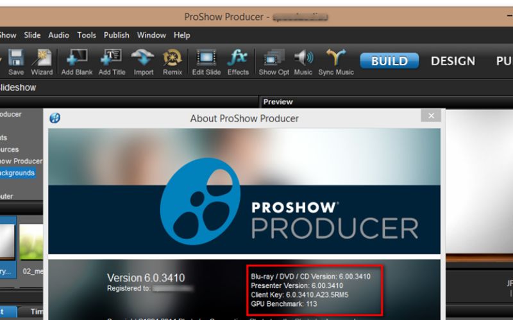Click the Add Title icon
This screenshot has width=513, height=320.
click(x=112, y=62)
